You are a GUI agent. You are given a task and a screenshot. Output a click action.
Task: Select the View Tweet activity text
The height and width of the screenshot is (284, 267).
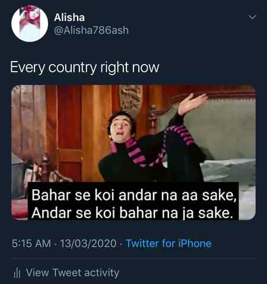click(x=72, y=273)
